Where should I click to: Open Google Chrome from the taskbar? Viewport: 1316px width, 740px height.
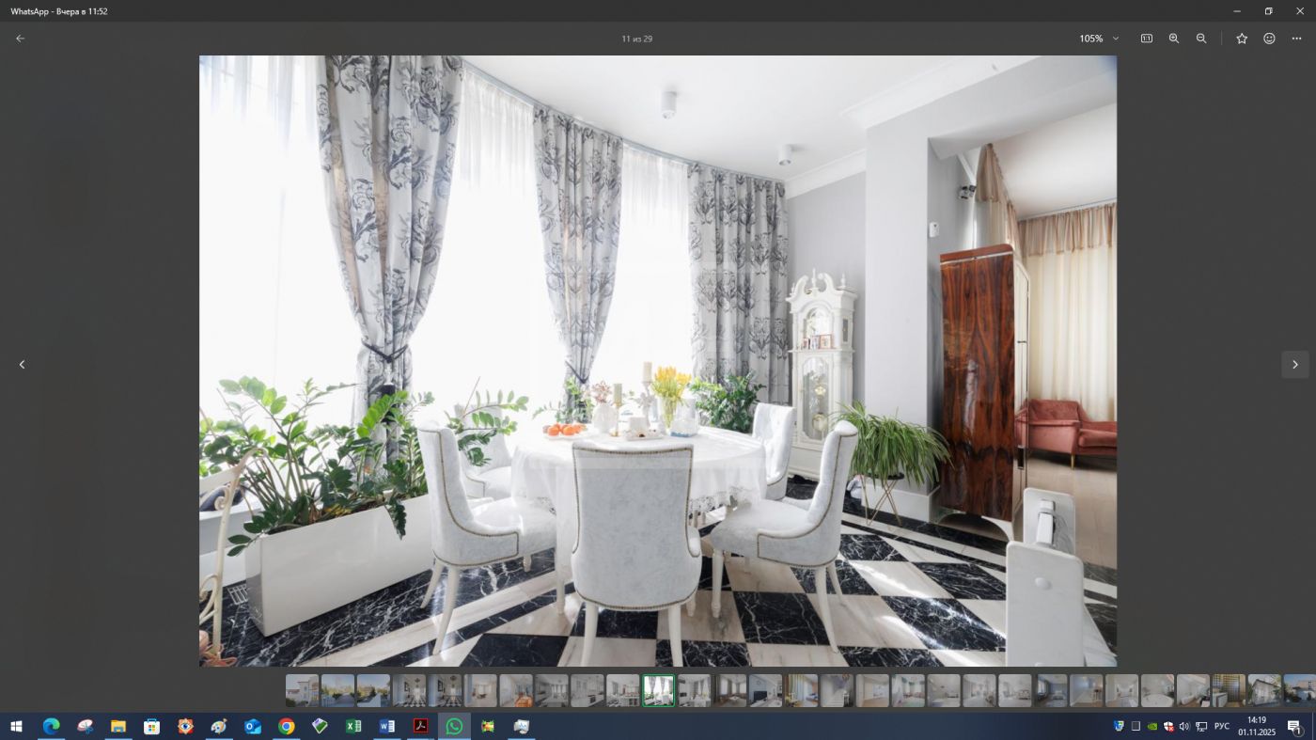(x=287, y=726)
